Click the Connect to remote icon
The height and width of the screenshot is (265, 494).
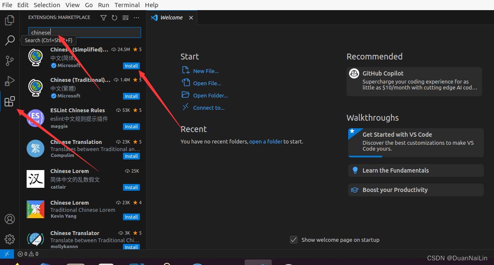pos(186,107)
